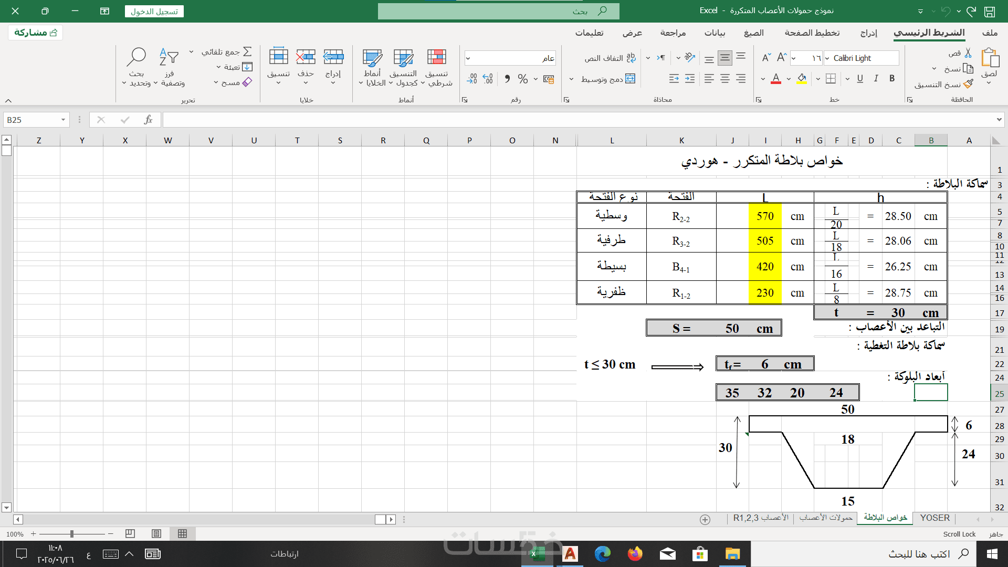Click the AutoSum sigma icon
The image size is (1008, 567).
click(247, 51)
